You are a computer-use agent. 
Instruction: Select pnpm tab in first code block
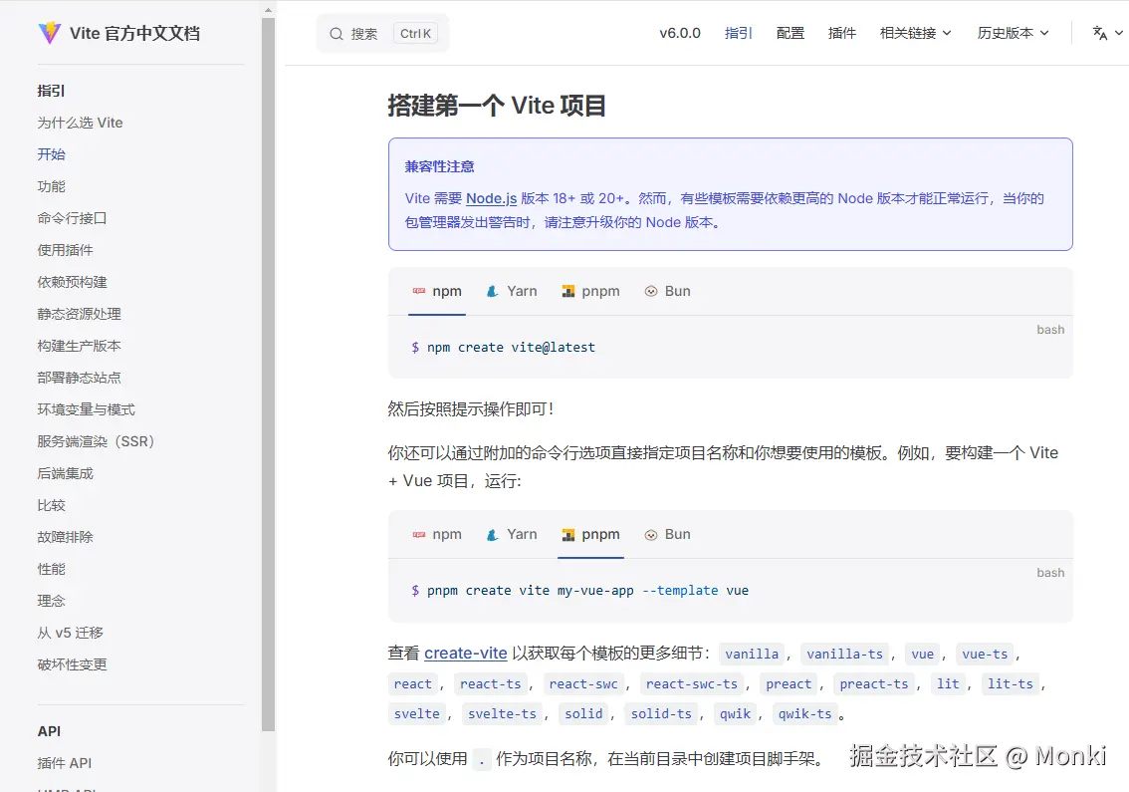click(591, 291)
